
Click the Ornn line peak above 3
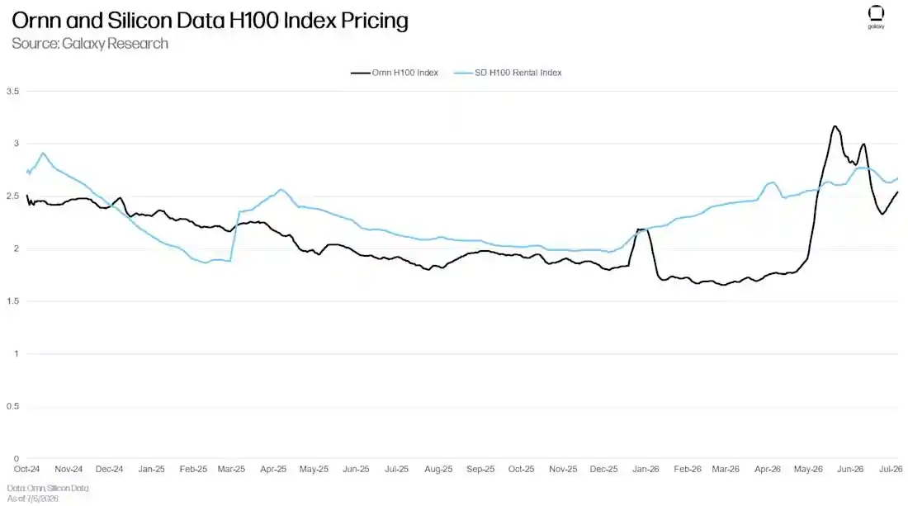coord(835,126)
